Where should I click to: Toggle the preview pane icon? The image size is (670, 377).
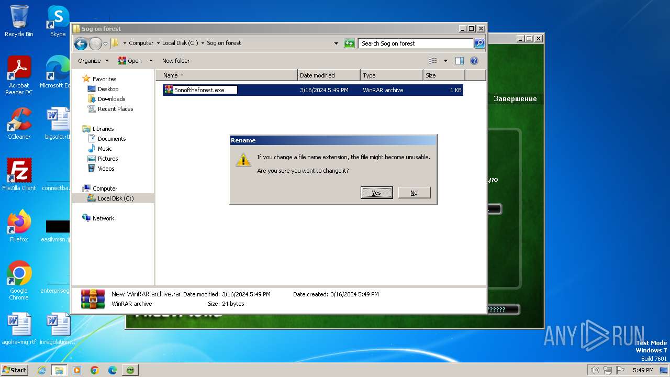pyautogui.click(x=460, y=61)
